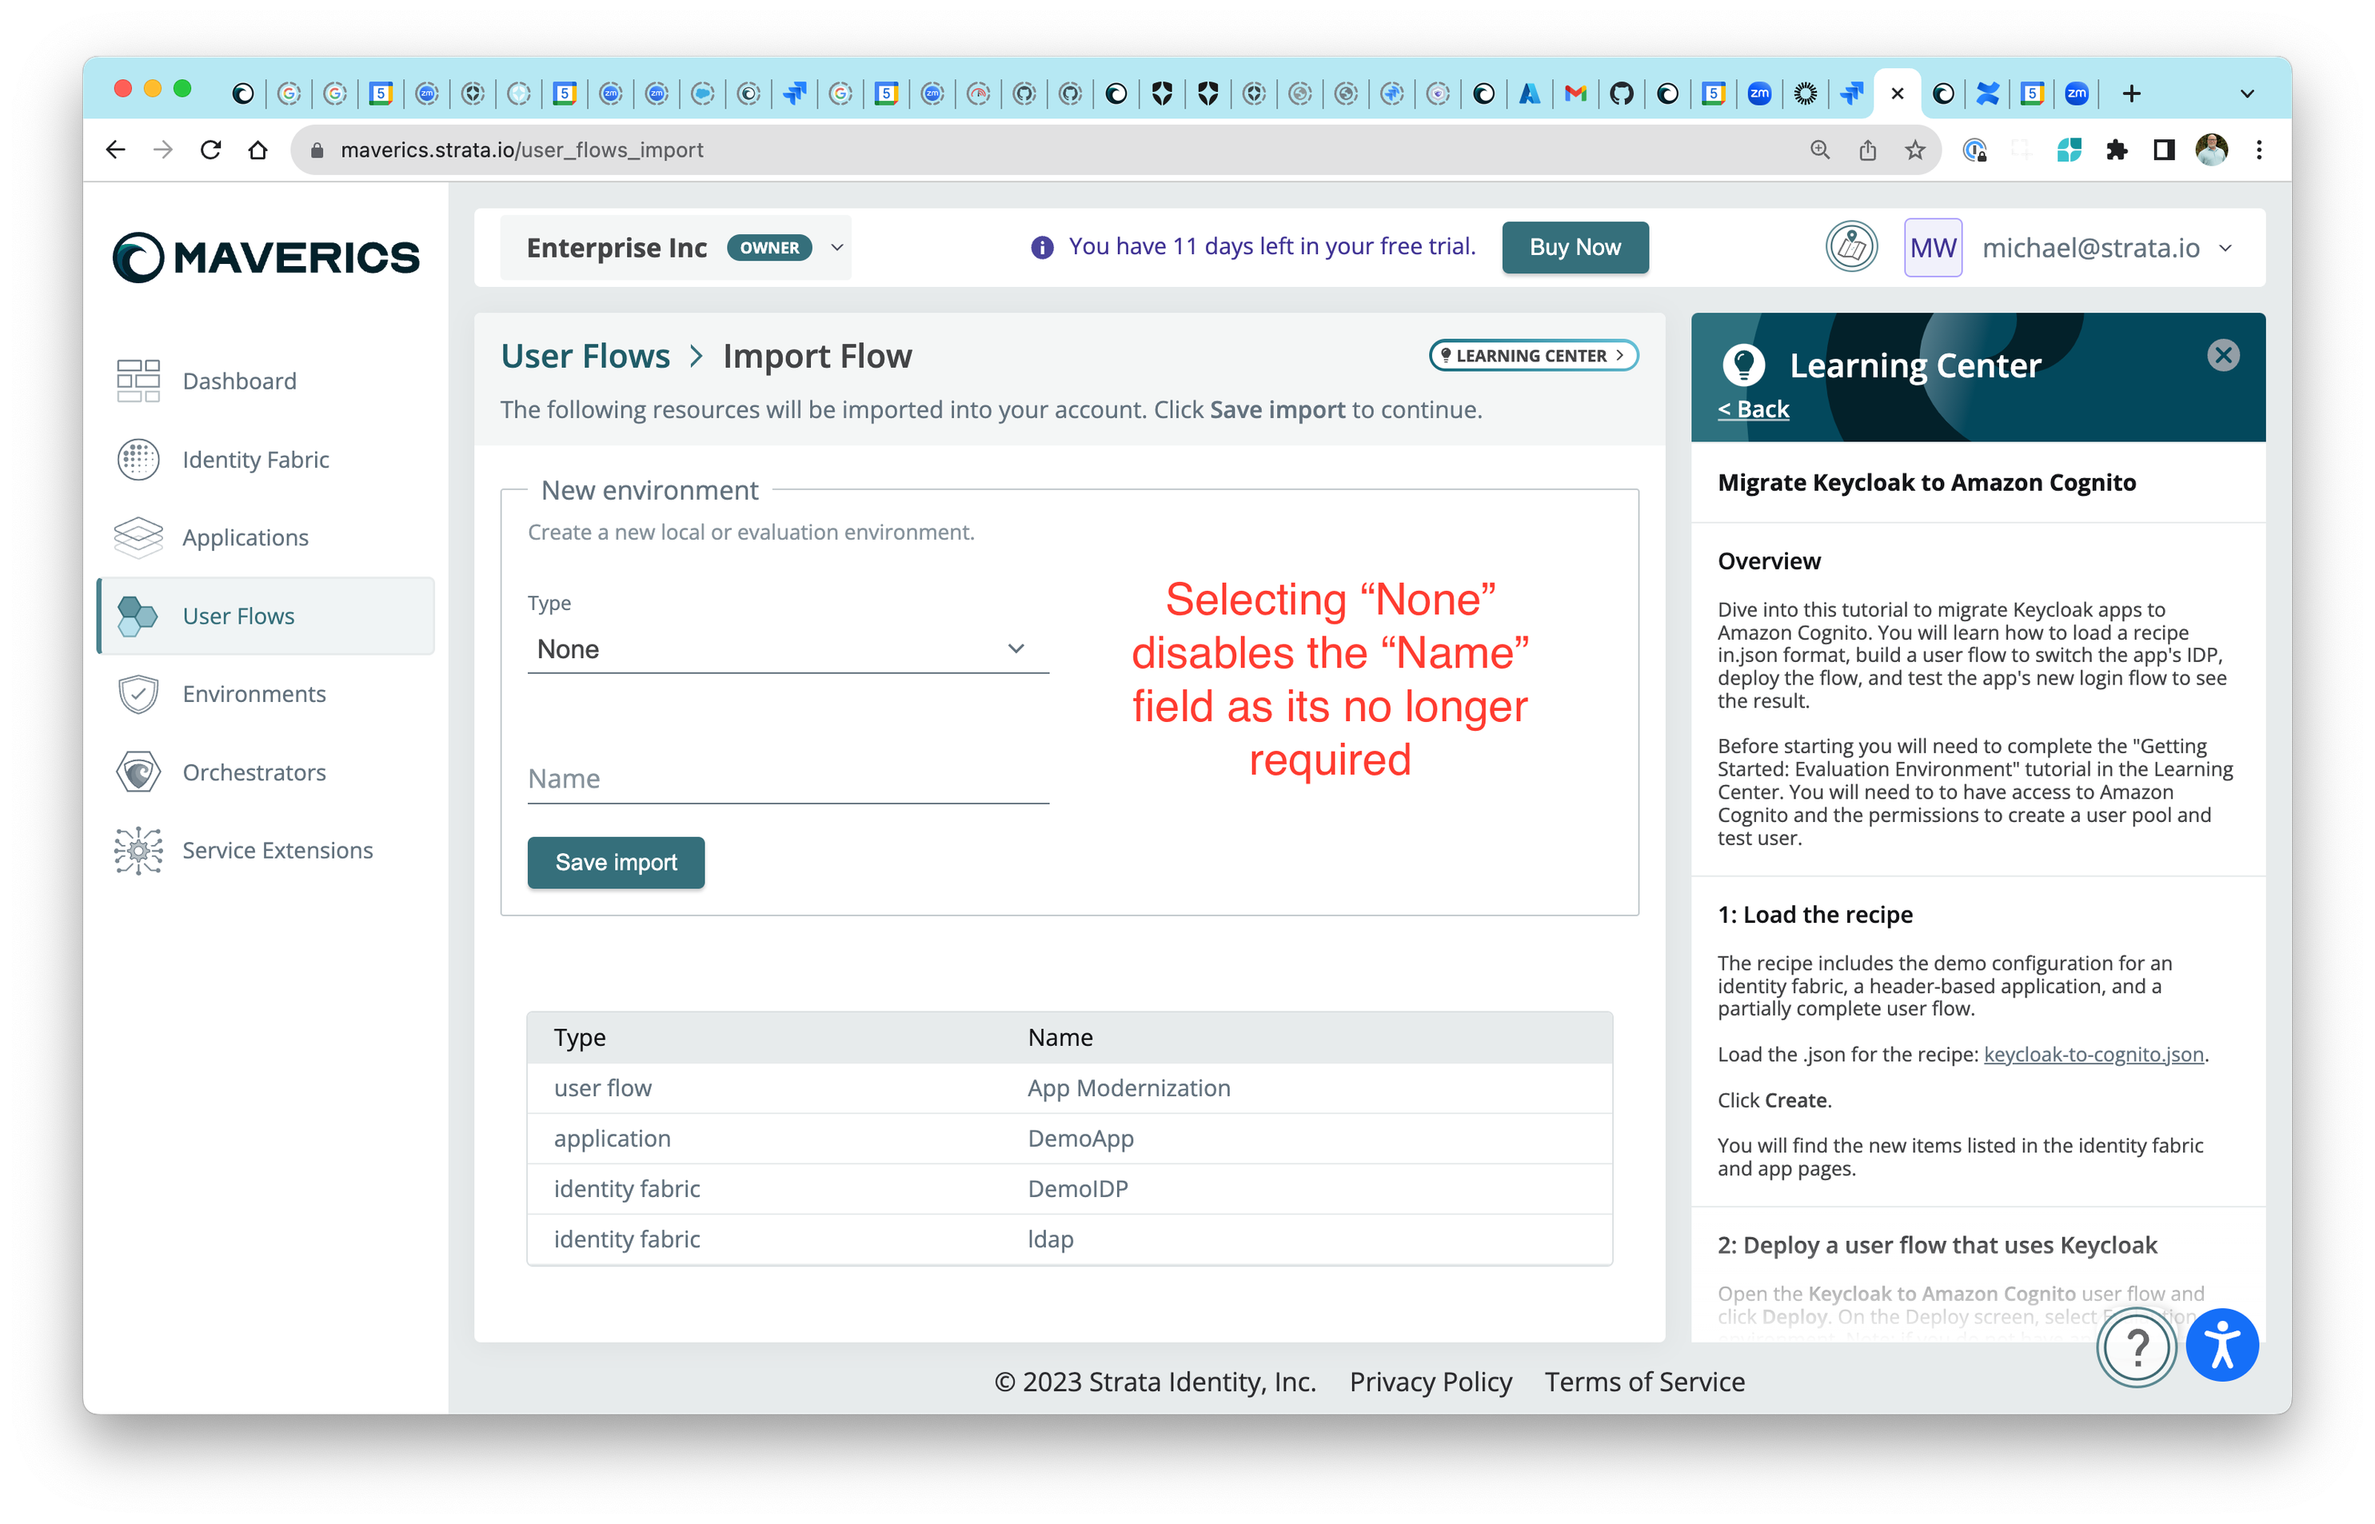
Task: Open the Terms of Service link
Action: click(1645, 1382)
